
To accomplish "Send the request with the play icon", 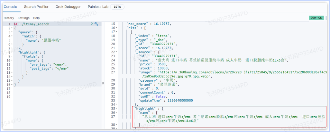I will click(92, 24).
